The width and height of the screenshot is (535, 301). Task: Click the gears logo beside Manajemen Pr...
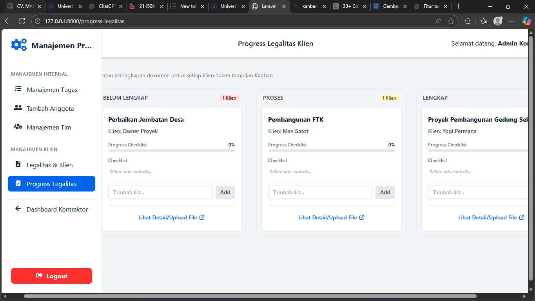click(x=19, y=45)
